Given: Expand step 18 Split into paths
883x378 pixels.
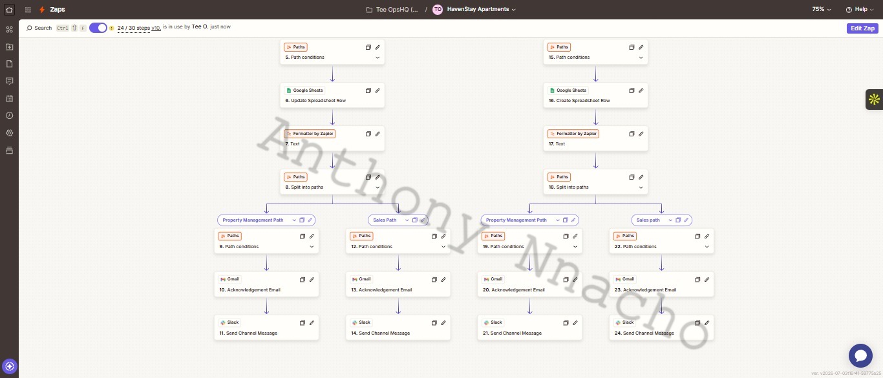Looking at the screenshot, I should [x=641, y=187].
